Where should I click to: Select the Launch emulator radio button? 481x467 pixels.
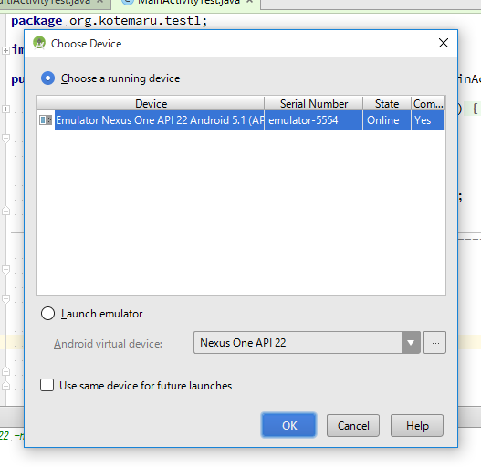47,314
